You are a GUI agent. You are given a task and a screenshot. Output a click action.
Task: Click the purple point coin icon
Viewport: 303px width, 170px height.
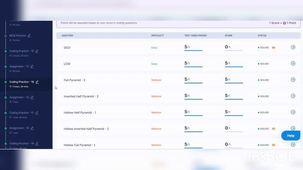(x=284, y=23)
